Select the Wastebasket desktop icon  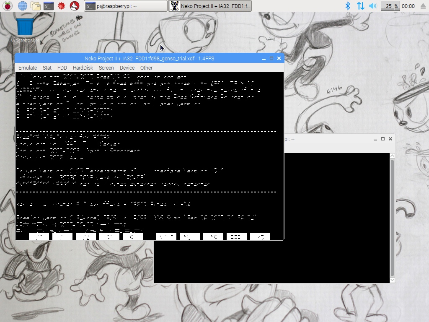[25, 30]
